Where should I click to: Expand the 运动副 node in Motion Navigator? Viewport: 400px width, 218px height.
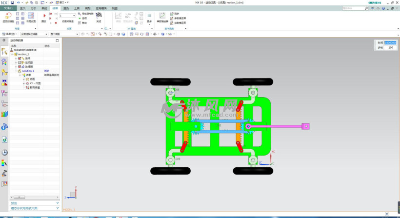(16, 62)
